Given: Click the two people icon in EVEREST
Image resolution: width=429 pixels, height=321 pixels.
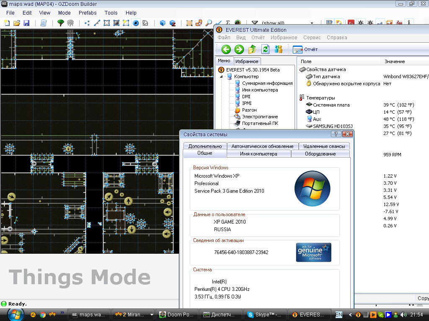Looking at the screenshot, I should coord(278,49).
